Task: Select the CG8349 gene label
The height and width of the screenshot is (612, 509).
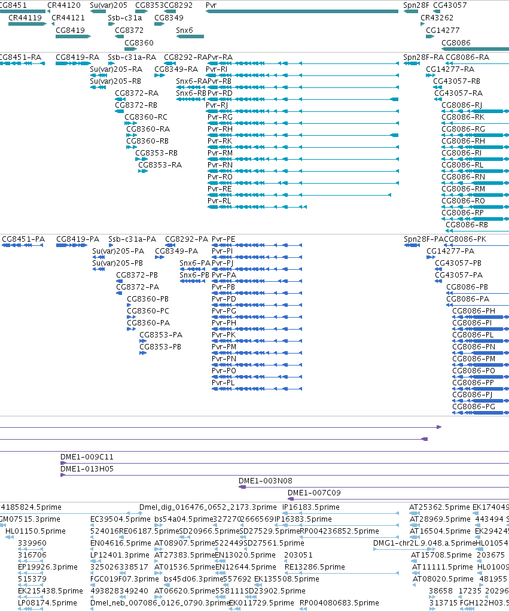Action: click(169, 17)
